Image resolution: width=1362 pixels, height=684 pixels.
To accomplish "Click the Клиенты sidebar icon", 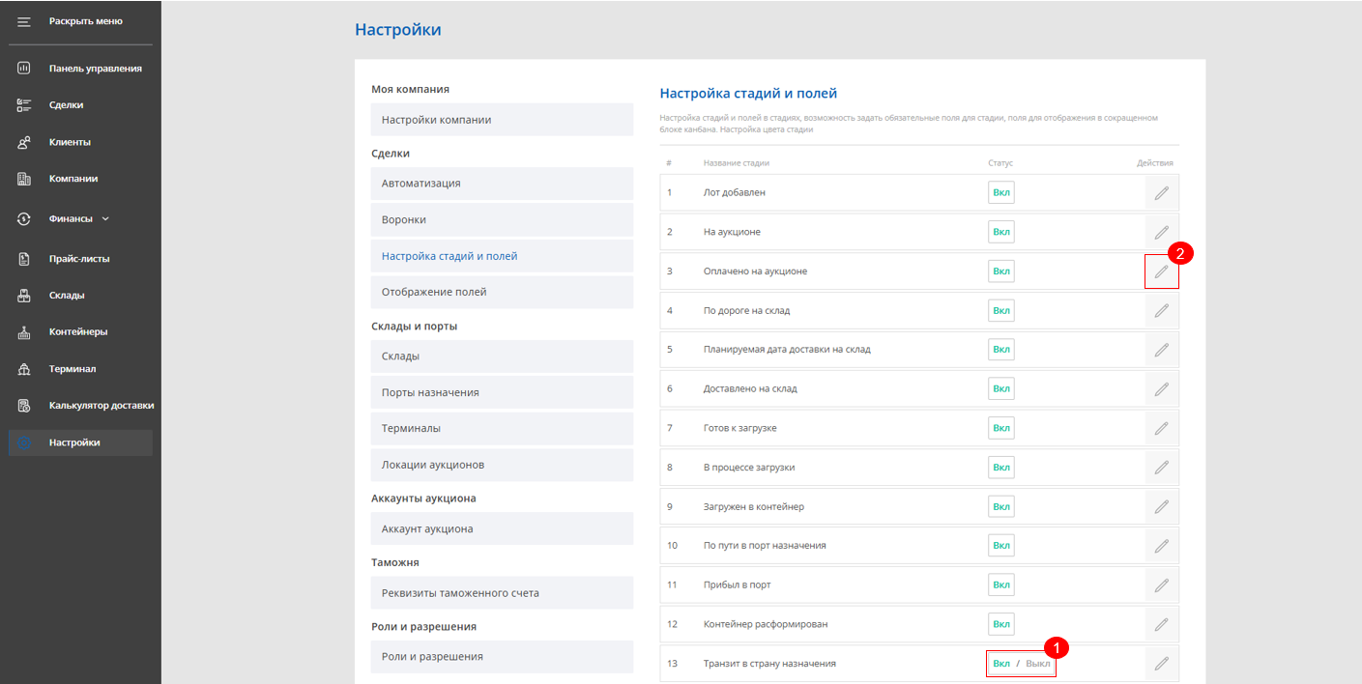I will click(x=24, y=142).
